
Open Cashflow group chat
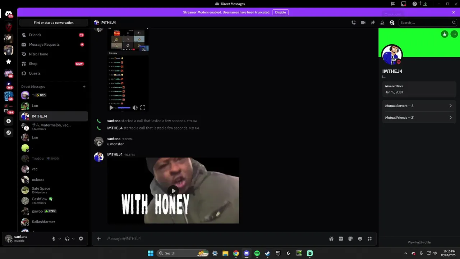point(54,201)
